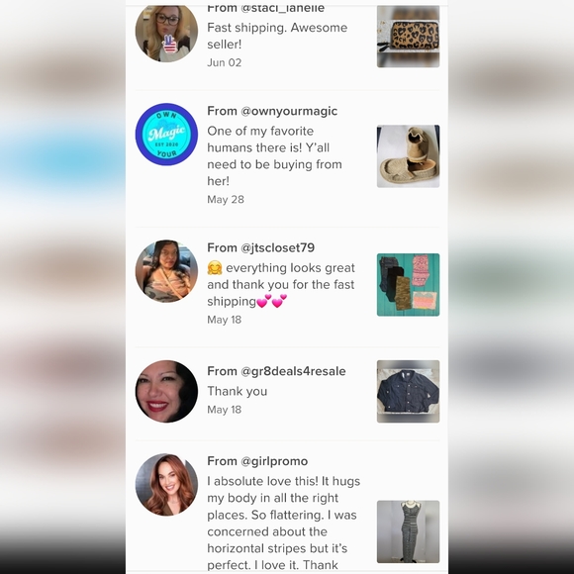View the navy denim jacket thumbnail

coord(408,391)
